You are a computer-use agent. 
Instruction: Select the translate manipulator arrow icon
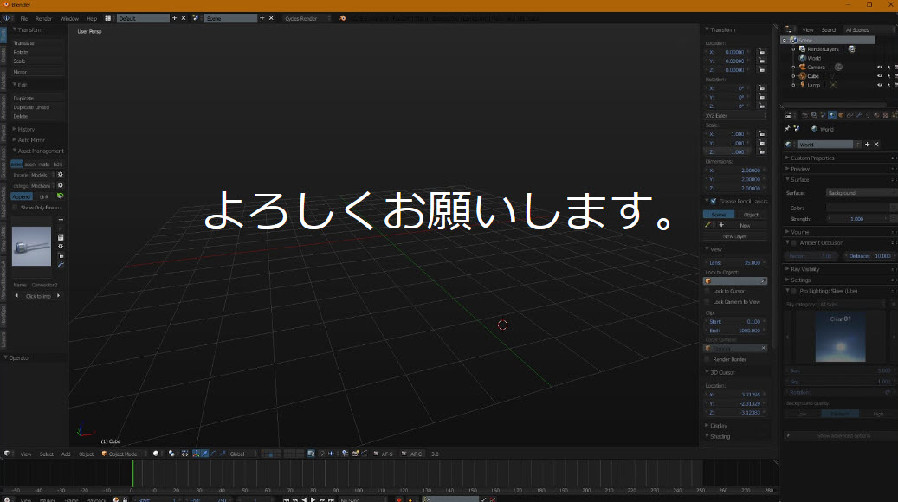(204, 454)
